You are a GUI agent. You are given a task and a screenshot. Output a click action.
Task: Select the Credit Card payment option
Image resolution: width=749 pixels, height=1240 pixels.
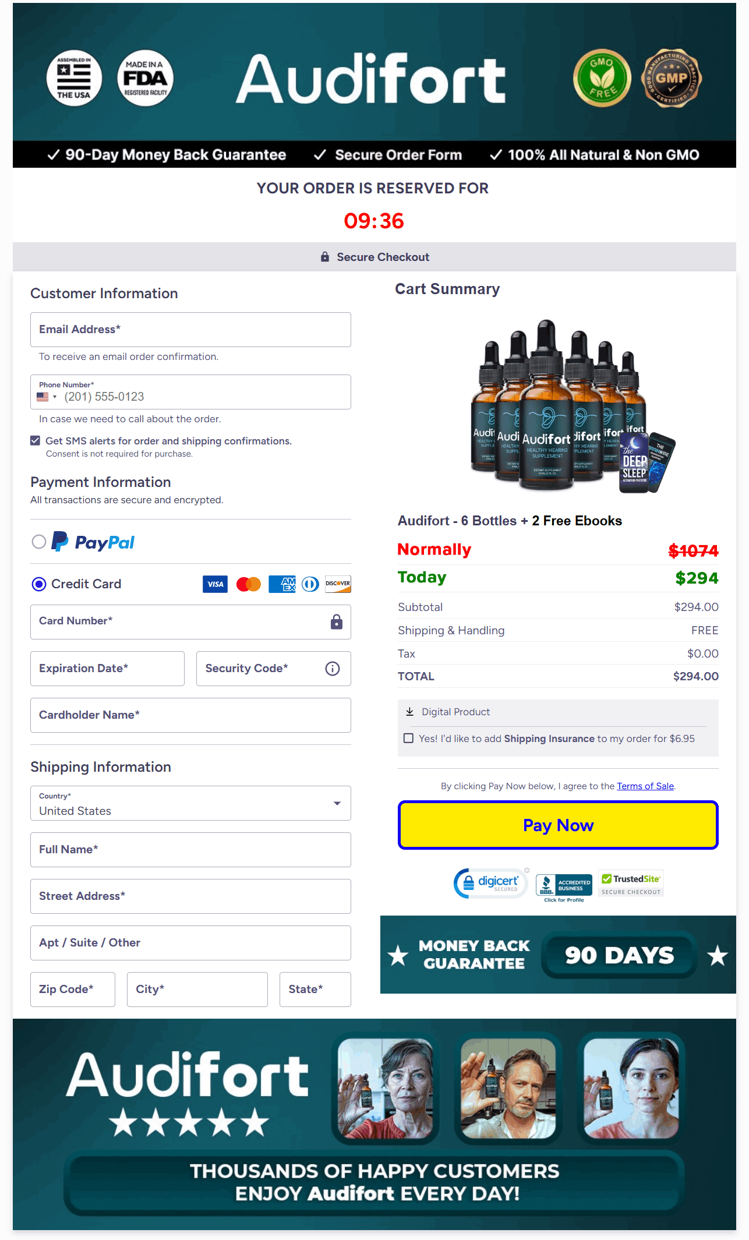[39, 584]
